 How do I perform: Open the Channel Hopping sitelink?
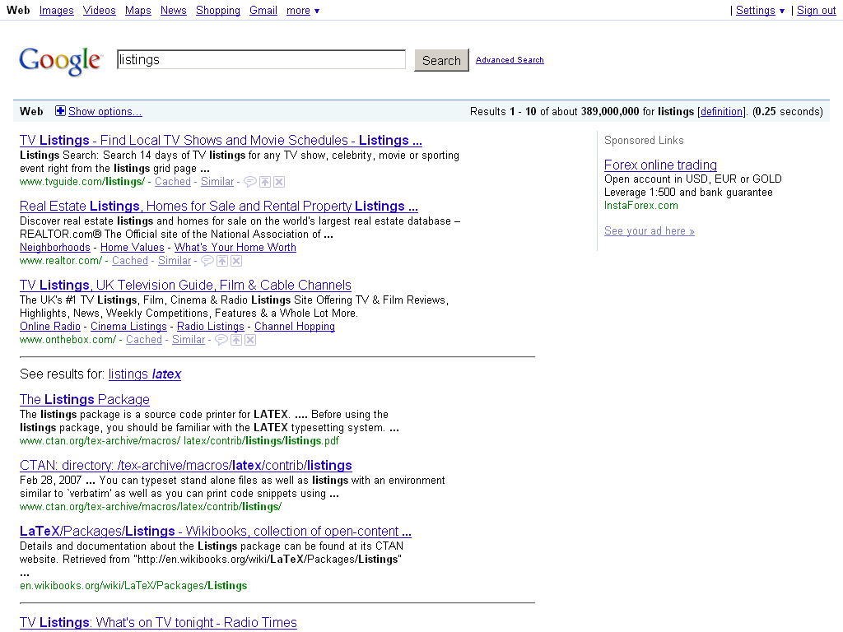(x=295, y=326)
